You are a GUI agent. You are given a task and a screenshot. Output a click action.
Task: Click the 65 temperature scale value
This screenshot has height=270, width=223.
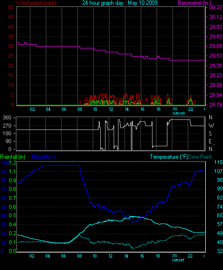coord(220,215)
